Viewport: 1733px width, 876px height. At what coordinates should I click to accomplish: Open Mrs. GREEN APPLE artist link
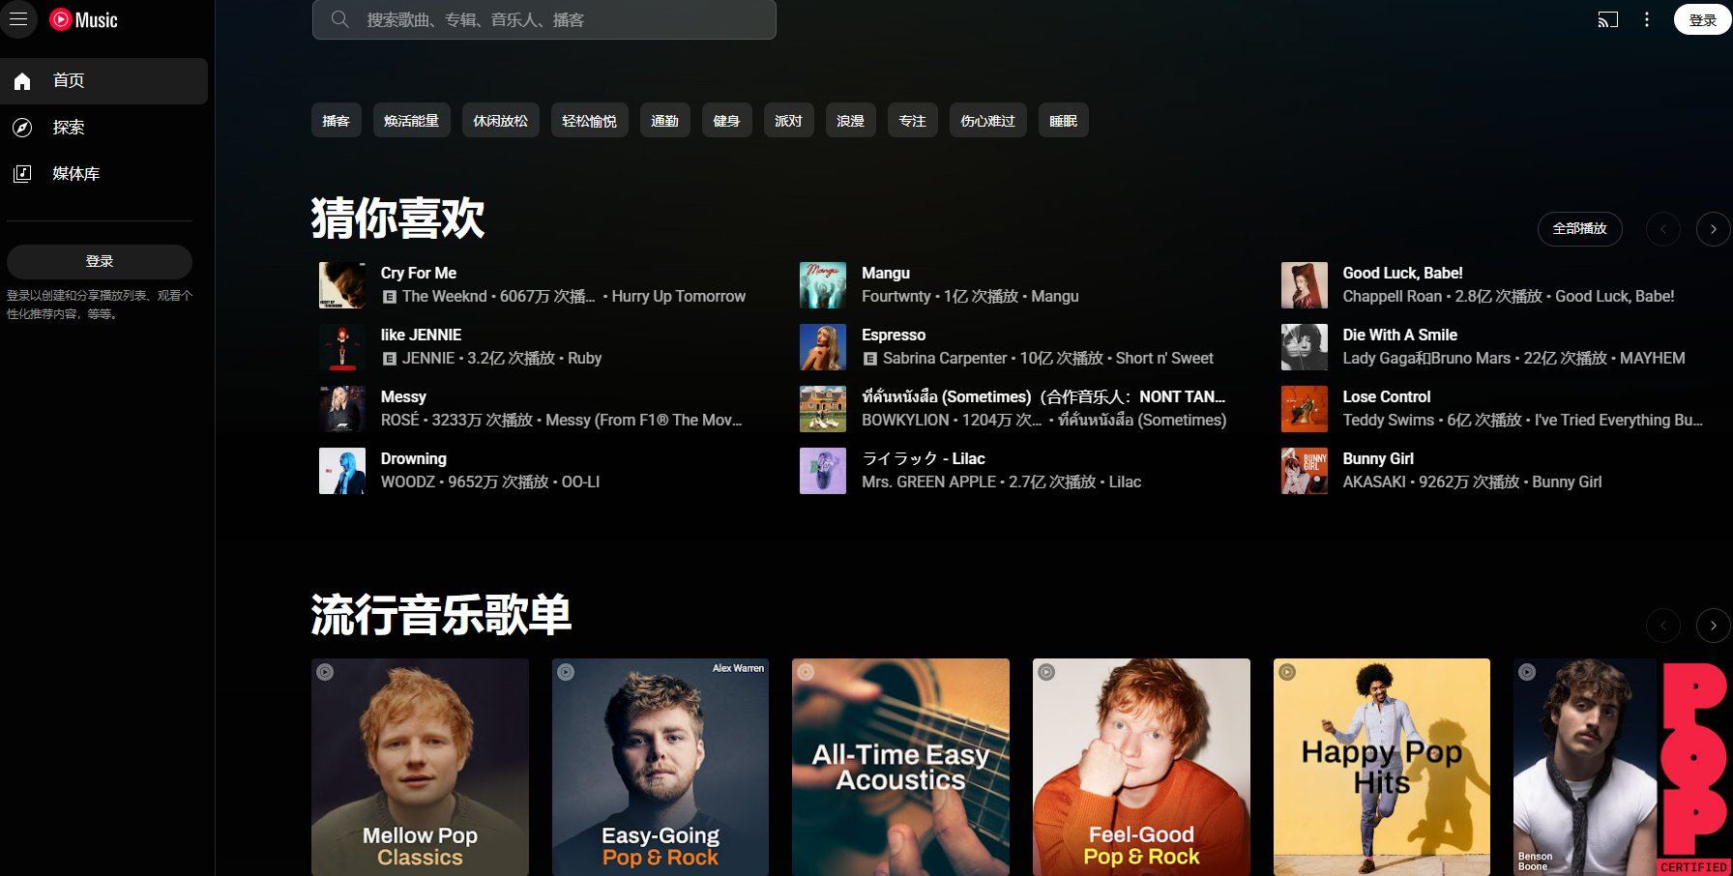928,482
